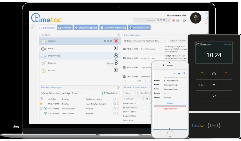
Task: Click the gold star on the 07.03.16 row
Action: pyautogui.click(x=41, y=104)
